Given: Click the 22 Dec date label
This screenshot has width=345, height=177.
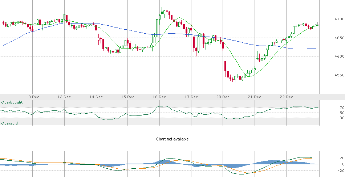Looking at the screenshot, I should (x=286, y=97).
